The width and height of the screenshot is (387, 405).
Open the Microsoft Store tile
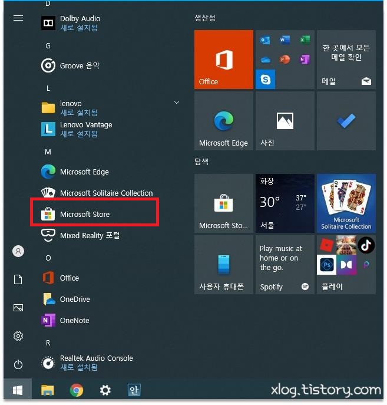click(224, 203)
